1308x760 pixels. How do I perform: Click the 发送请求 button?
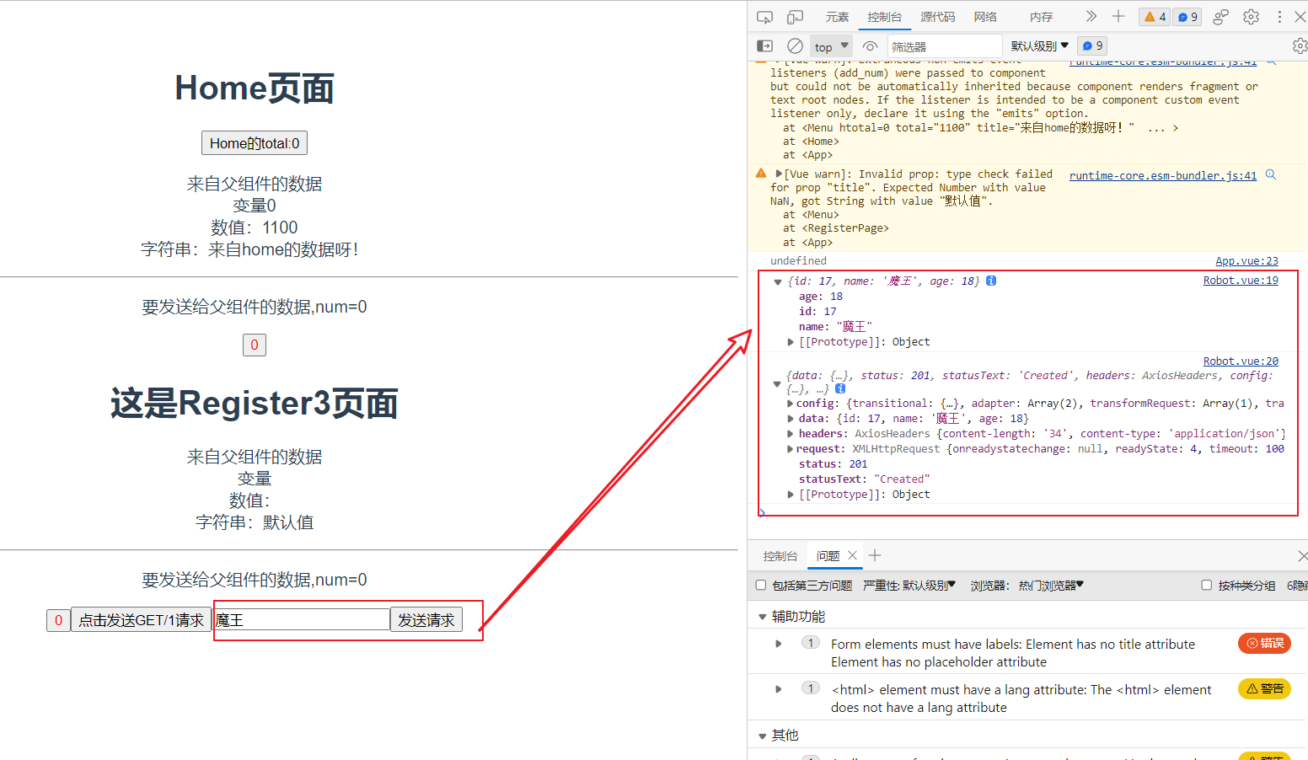point(426,620)
